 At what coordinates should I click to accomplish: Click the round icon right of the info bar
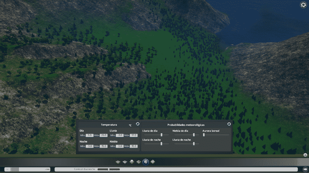305,169
